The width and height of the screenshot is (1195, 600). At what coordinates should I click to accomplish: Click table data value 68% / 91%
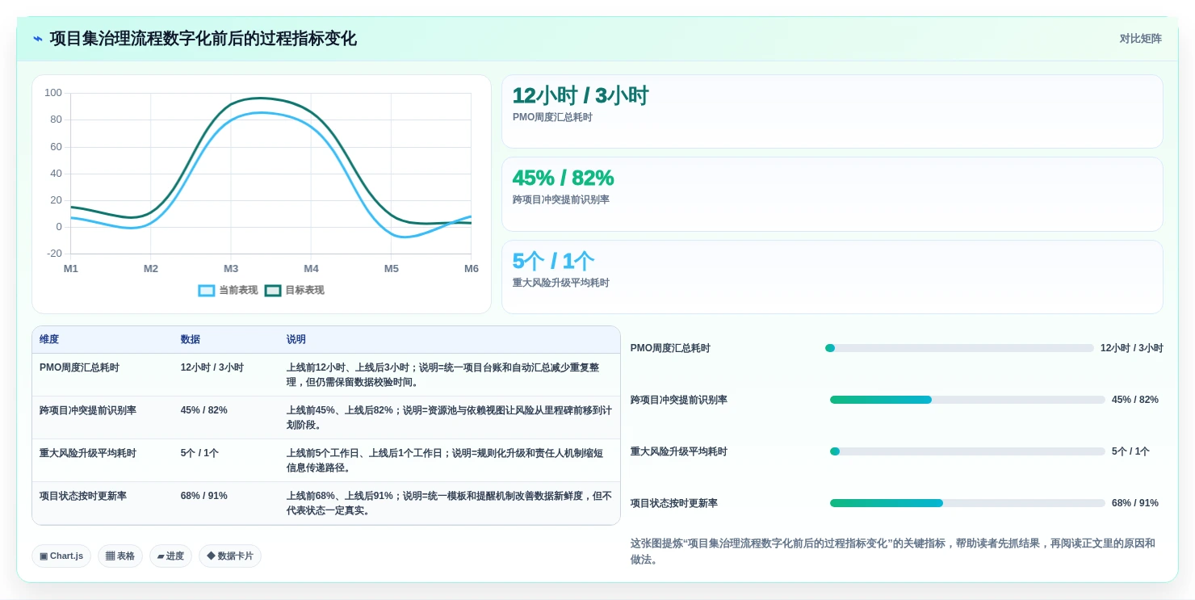coord(204,496)
